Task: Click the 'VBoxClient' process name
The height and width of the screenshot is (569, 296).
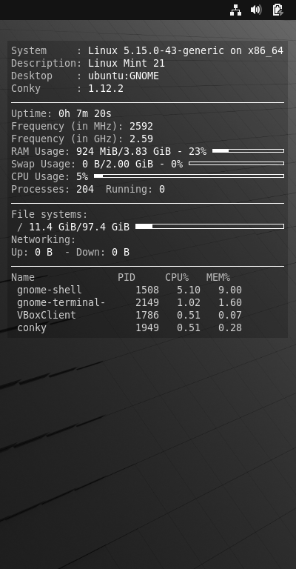Action: pos(47,315)
